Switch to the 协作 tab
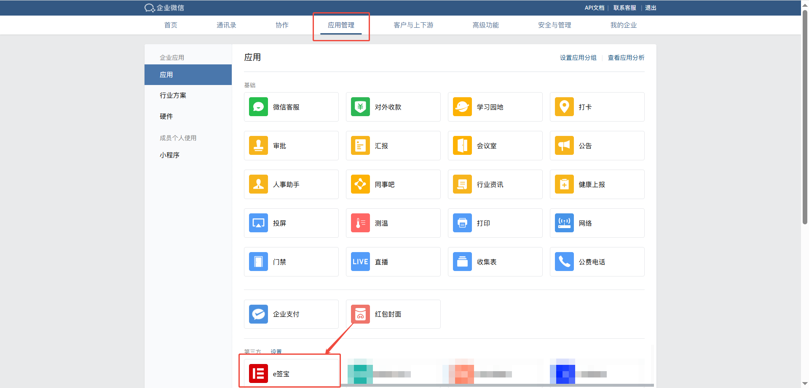Image resolution: width=809 pixels, height=388 pixels. [282, 25]
